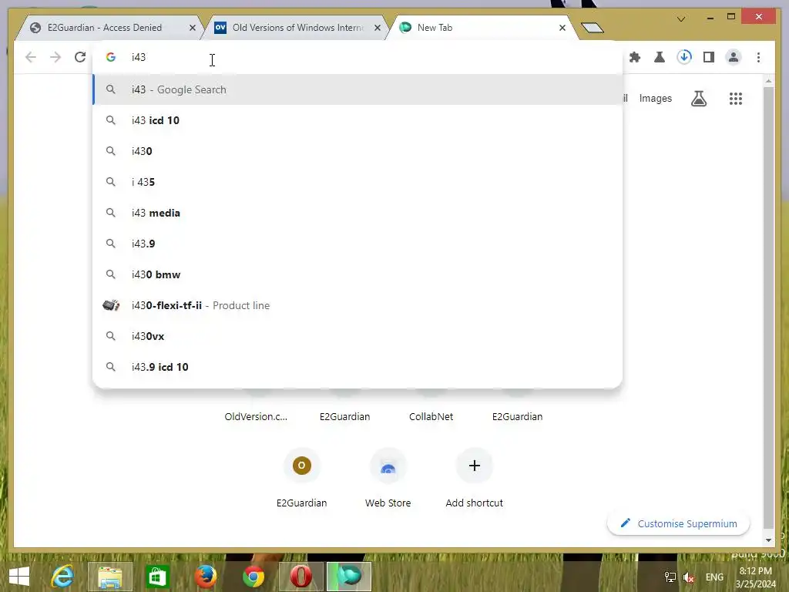Choose 'i430-flexi-tf-ii' product line suggestion
789x592 pixels.
(x=358, y=305)
